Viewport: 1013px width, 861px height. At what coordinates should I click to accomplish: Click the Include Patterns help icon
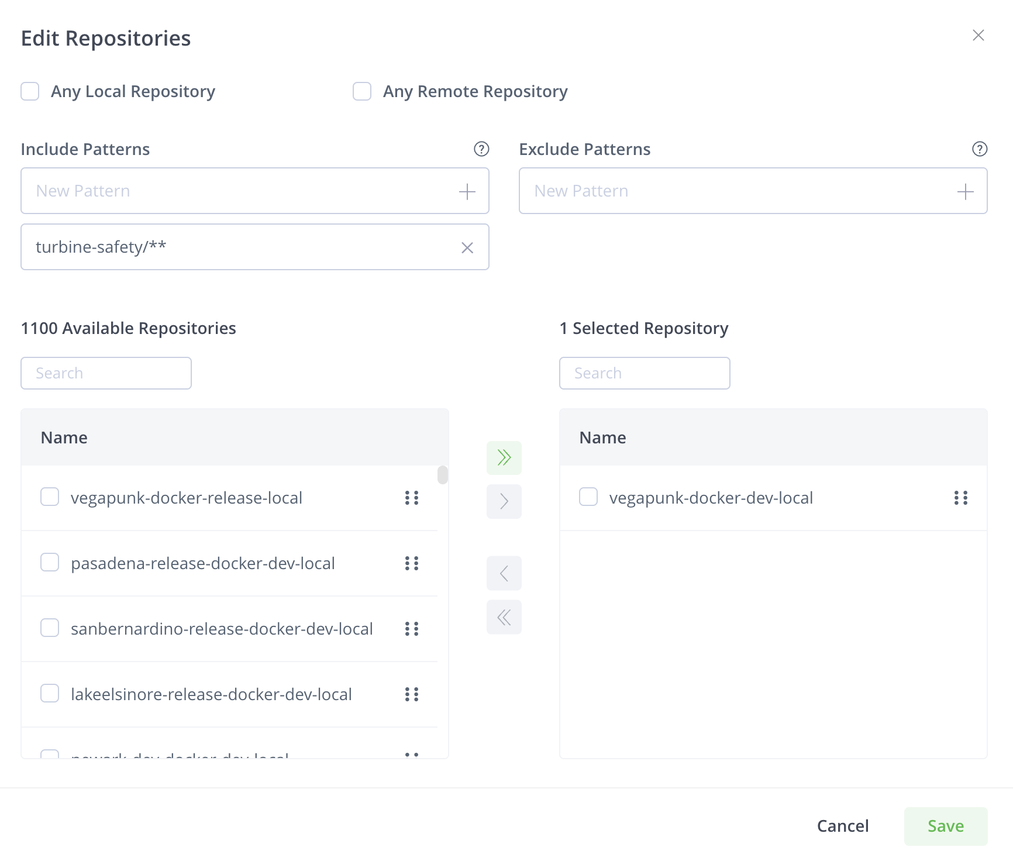(x=481, y=149)
